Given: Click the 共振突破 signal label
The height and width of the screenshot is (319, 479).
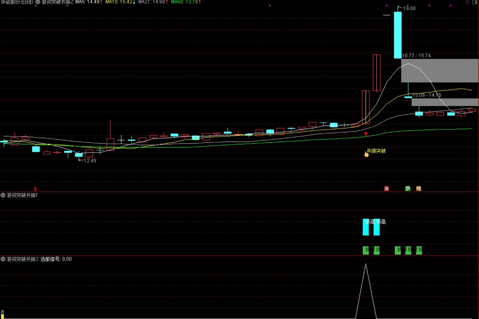Looking at the screenshot, I should tap(376, 151).
